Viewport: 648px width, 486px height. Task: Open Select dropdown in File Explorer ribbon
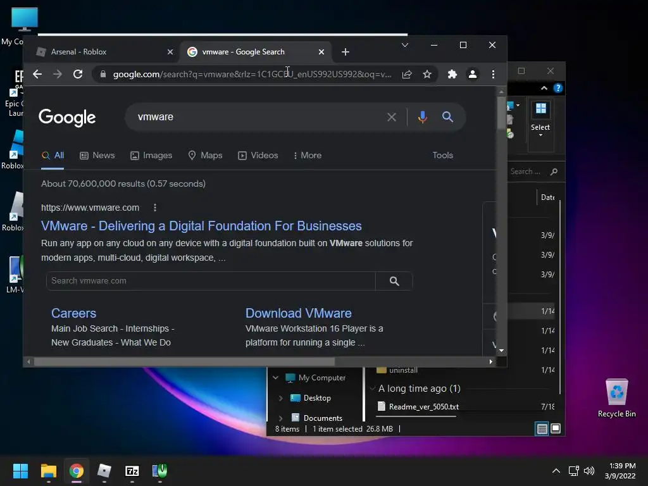(540, 120)
